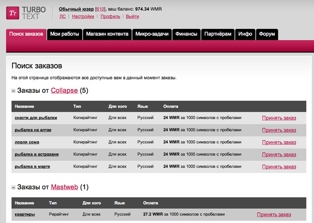314x223 pixels.
Task: Open customer Mastweb profile link
Action: click(x=65, y=187)
